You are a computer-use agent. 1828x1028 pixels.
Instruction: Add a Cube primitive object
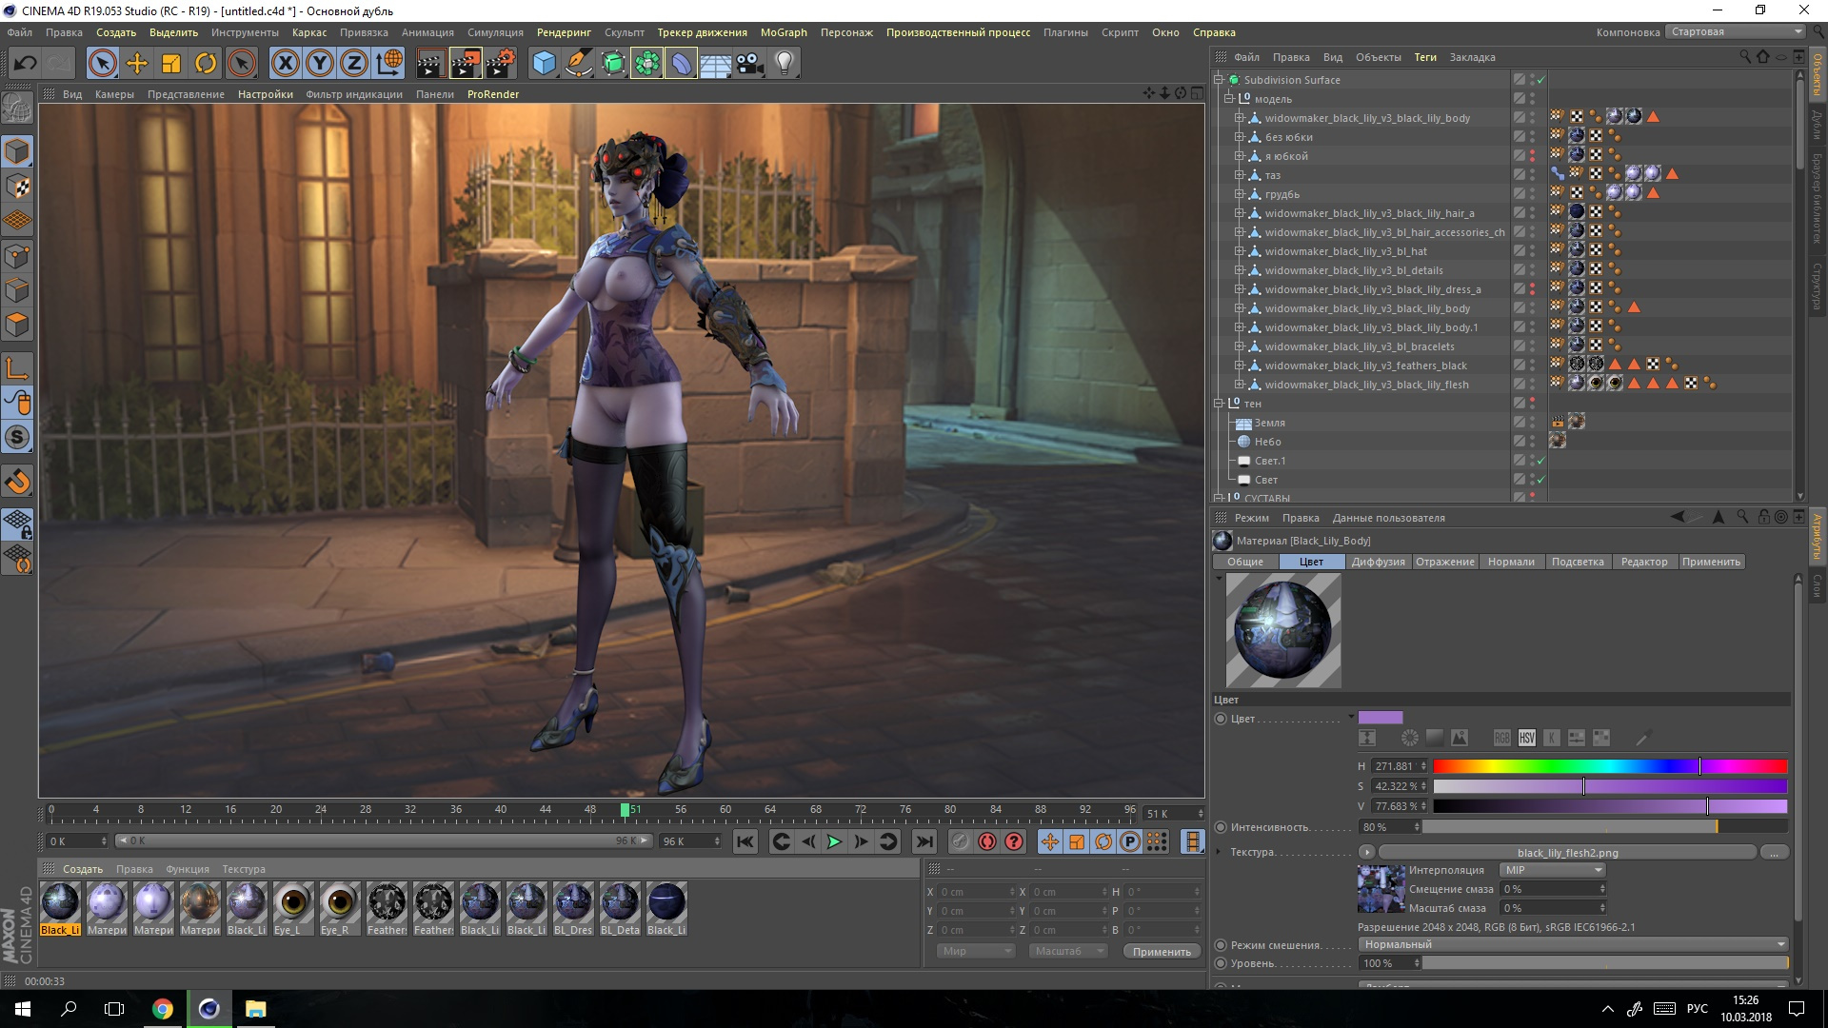(544, 64)
